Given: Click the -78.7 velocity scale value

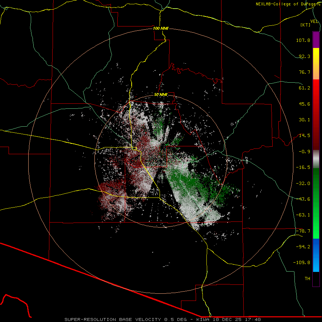Looking at the screenshot, I should 303,231.
